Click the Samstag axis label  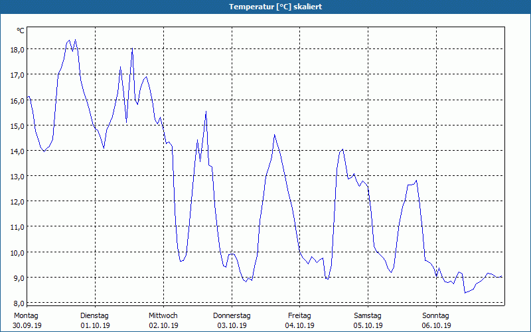[368, 316]
